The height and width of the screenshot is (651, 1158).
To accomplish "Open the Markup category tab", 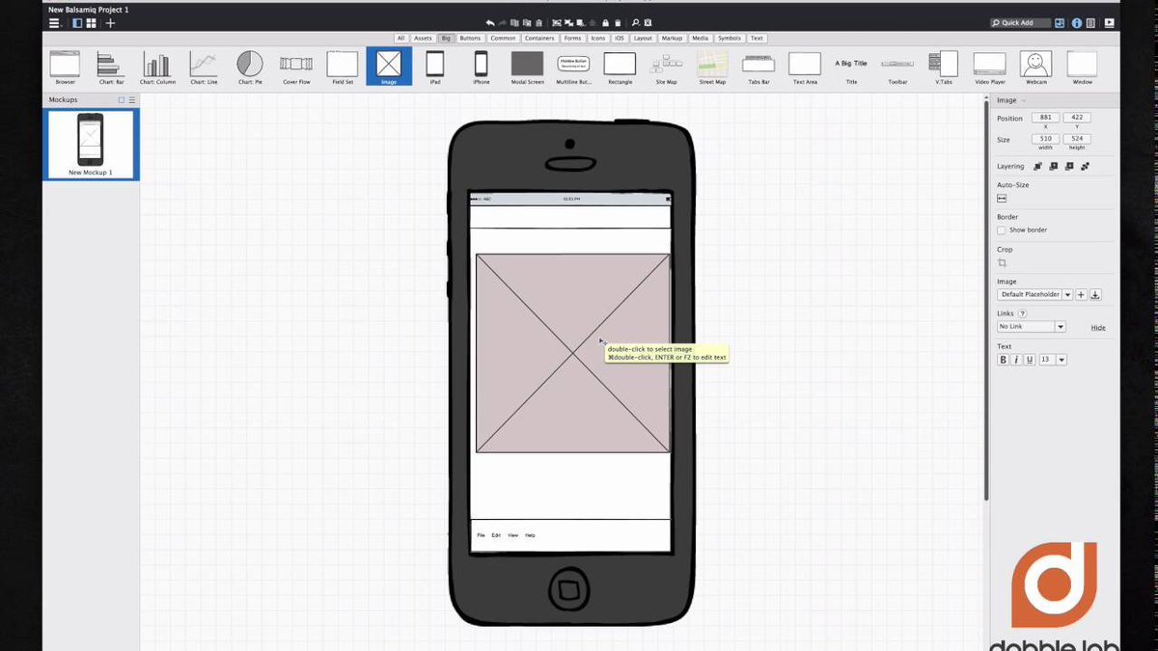I will pyautogui.click(x=672, y=39).
